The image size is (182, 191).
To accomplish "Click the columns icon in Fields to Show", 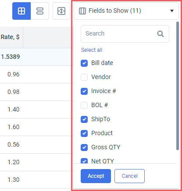I will pos(82,11).
